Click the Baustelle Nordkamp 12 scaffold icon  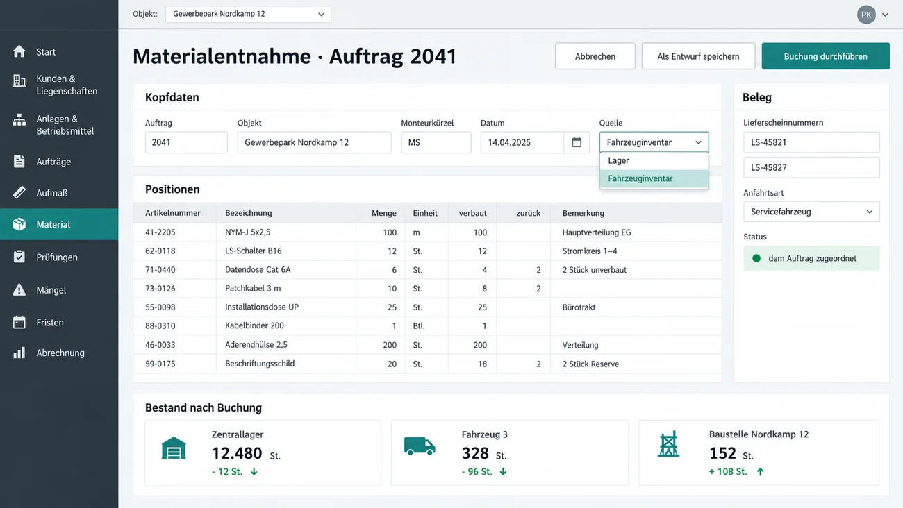[x=668, y=445]
